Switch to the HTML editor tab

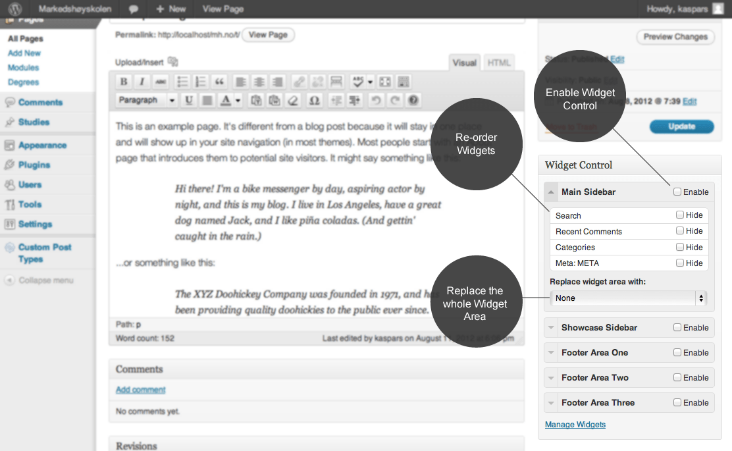pyautogui.click(x=499, y=62)
